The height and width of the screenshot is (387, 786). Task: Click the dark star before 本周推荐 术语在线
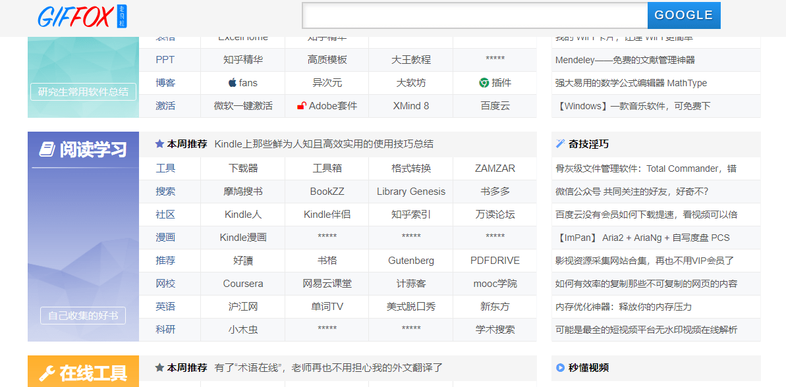coord(160,367)
